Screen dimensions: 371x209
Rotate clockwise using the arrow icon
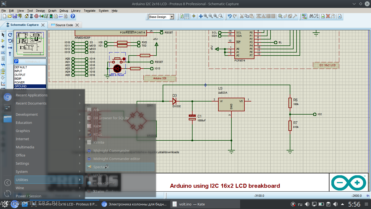pos(10,35)
